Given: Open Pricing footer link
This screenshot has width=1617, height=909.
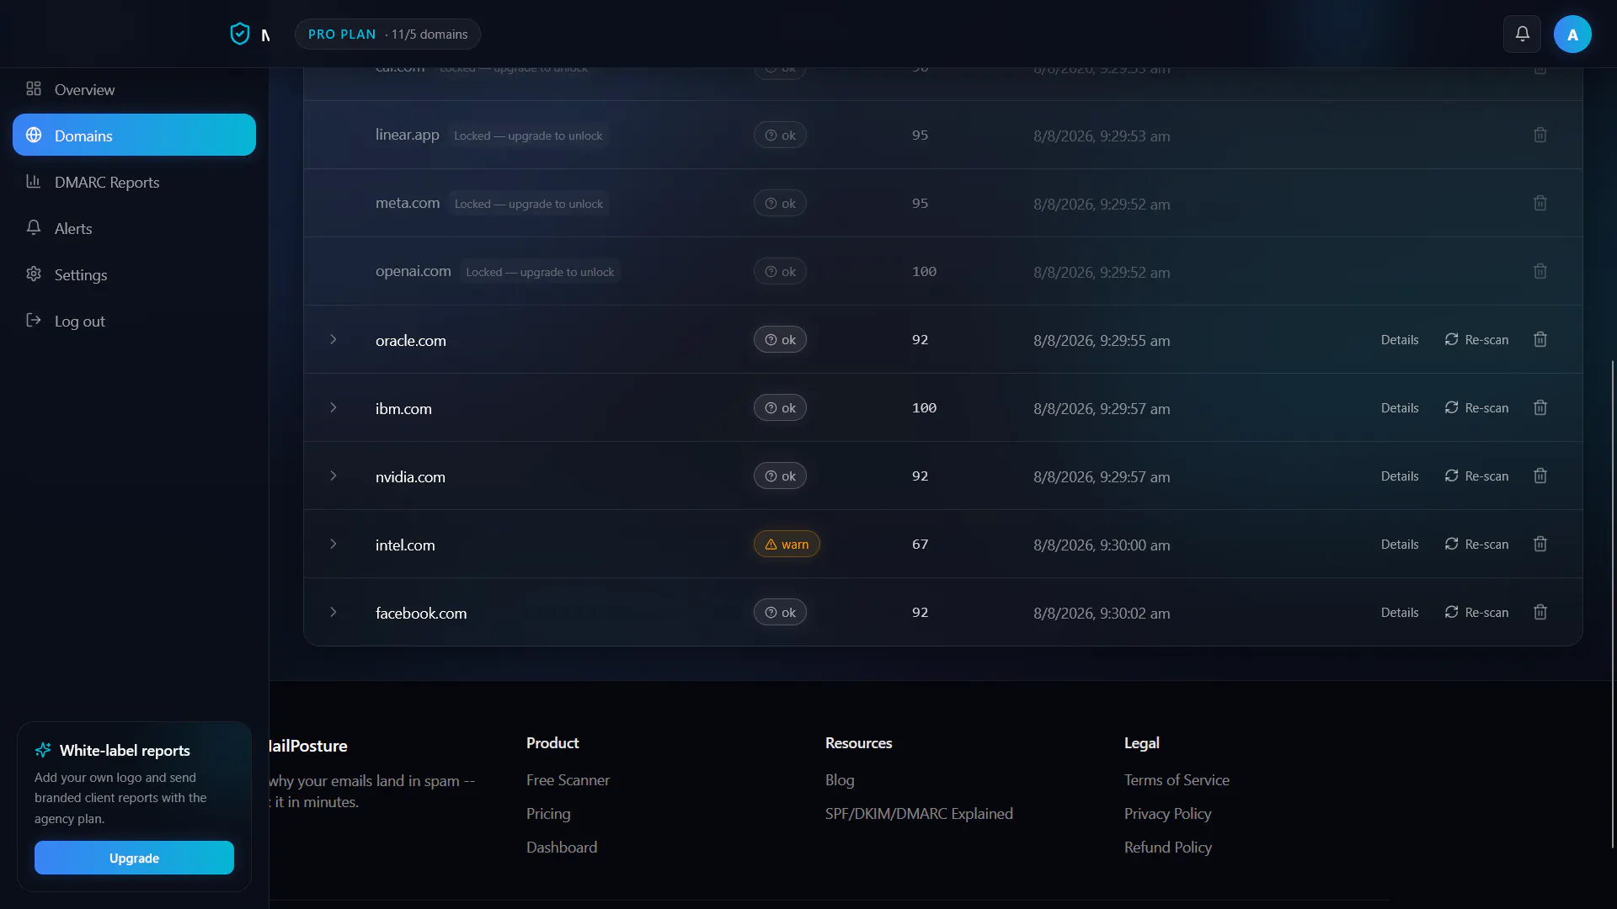Looking at the screenshot, I should coord(548,814).
